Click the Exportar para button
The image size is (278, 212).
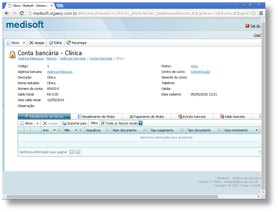[75, 123]
